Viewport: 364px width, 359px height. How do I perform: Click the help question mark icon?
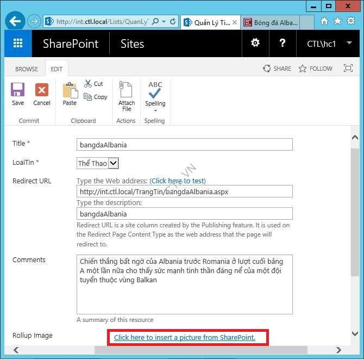click(283, 44)
